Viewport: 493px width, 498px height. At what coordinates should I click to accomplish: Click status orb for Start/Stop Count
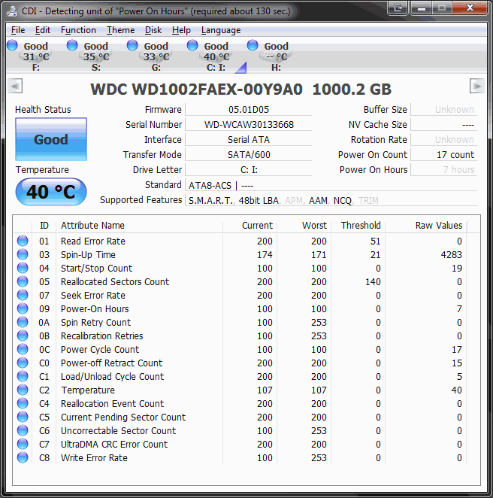pyautogui.click(x=23, y=268)
